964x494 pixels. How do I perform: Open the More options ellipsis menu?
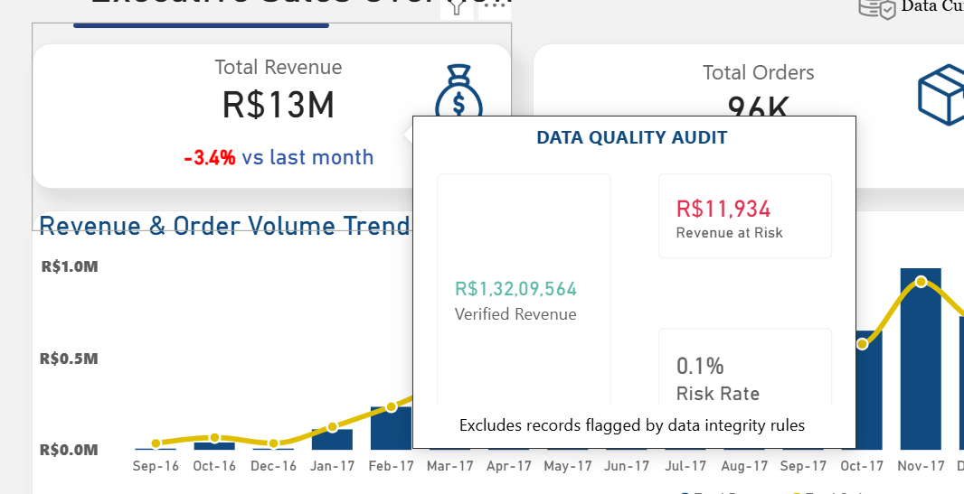tap(494, 6)
